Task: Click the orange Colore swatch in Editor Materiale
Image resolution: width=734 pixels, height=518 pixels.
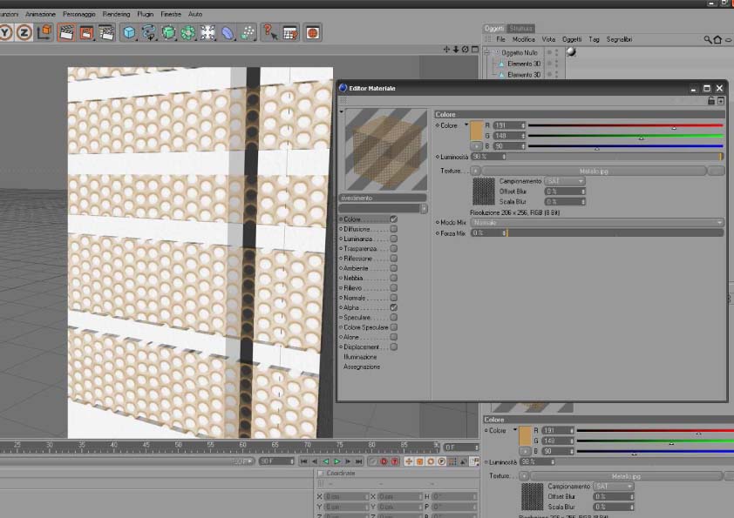Action: coord(476,131)
